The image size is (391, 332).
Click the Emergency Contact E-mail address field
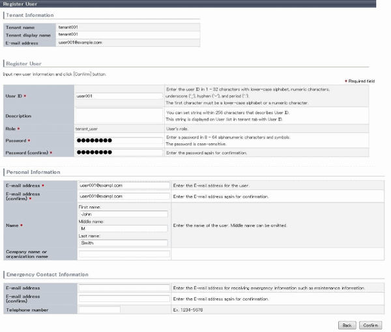point(123,287)
